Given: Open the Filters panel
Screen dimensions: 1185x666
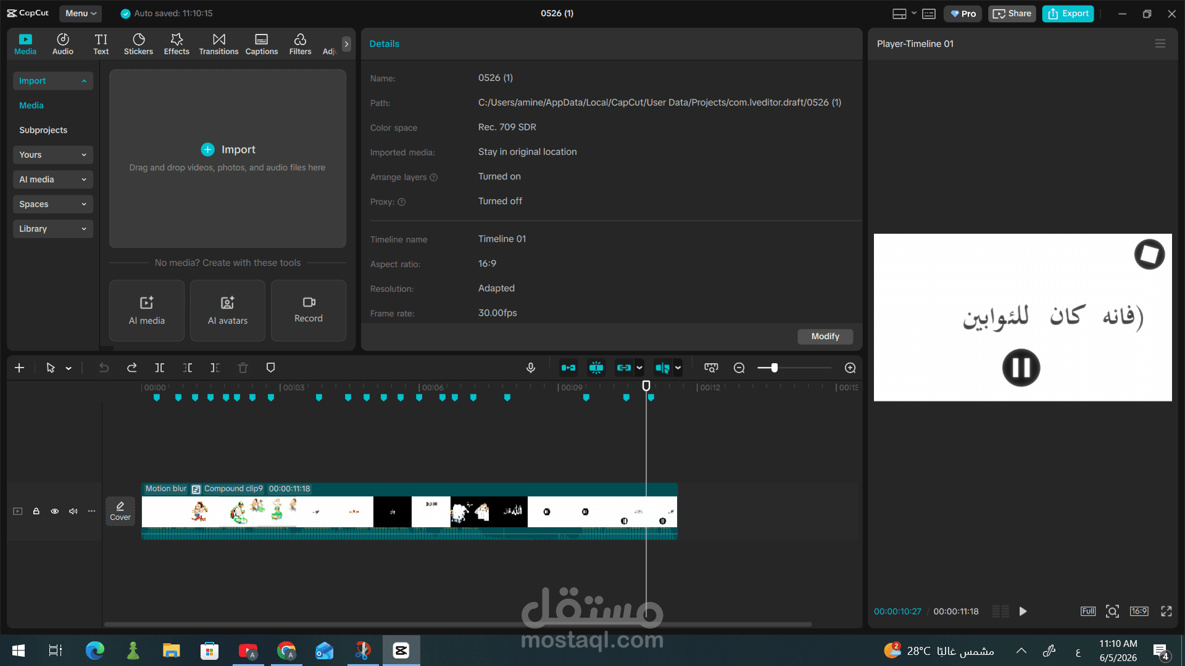Looking at the screenshot, I should 300,44.
